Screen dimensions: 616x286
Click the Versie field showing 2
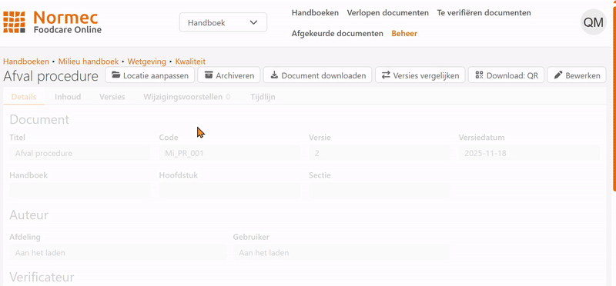pos(380,153)
